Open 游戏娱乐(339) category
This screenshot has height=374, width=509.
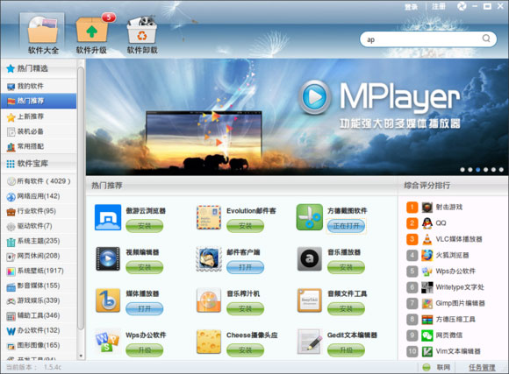click(39, 300)
